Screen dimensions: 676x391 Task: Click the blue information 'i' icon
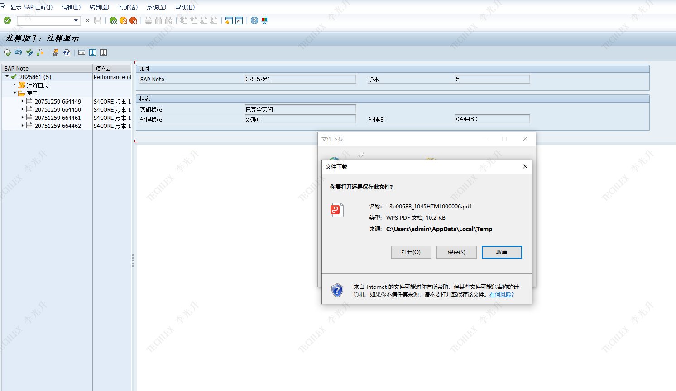tap(92, 52)
